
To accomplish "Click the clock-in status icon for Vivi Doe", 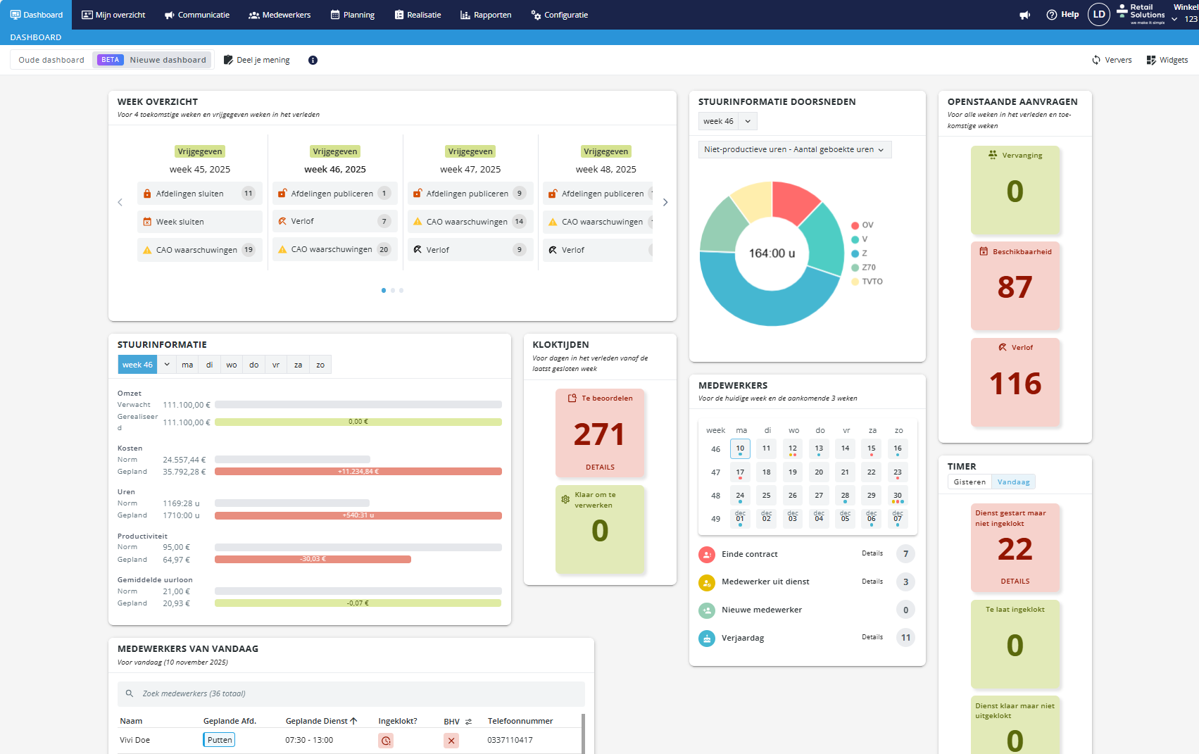I will (385, 741).
